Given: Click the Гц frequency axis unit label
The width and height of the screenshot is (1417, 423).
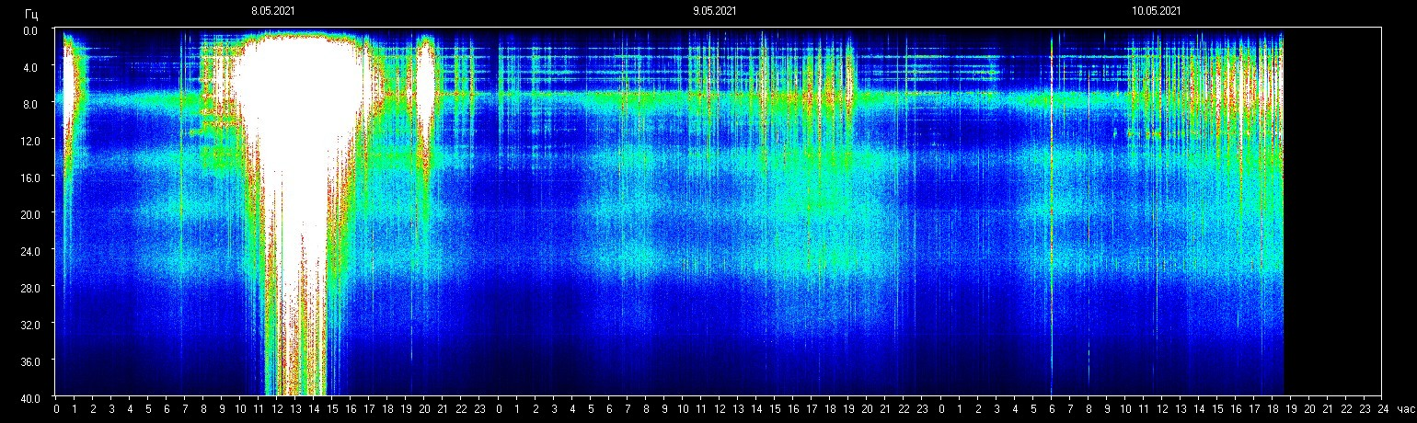Looking at the screenshot, I should click(32, 13).
